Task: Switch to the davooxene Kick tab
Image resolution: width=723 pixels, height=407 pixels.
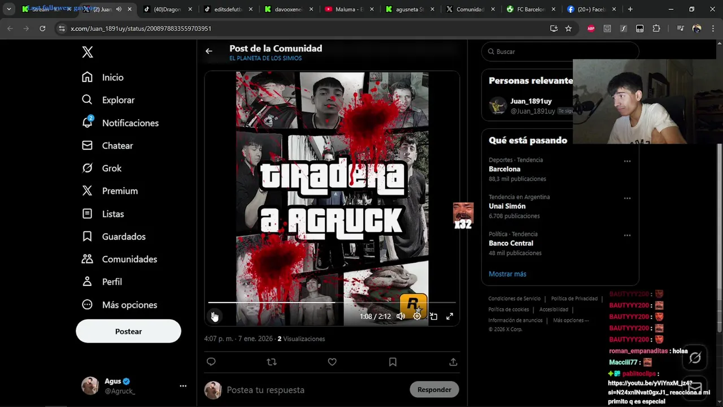Action: (289, 9)
